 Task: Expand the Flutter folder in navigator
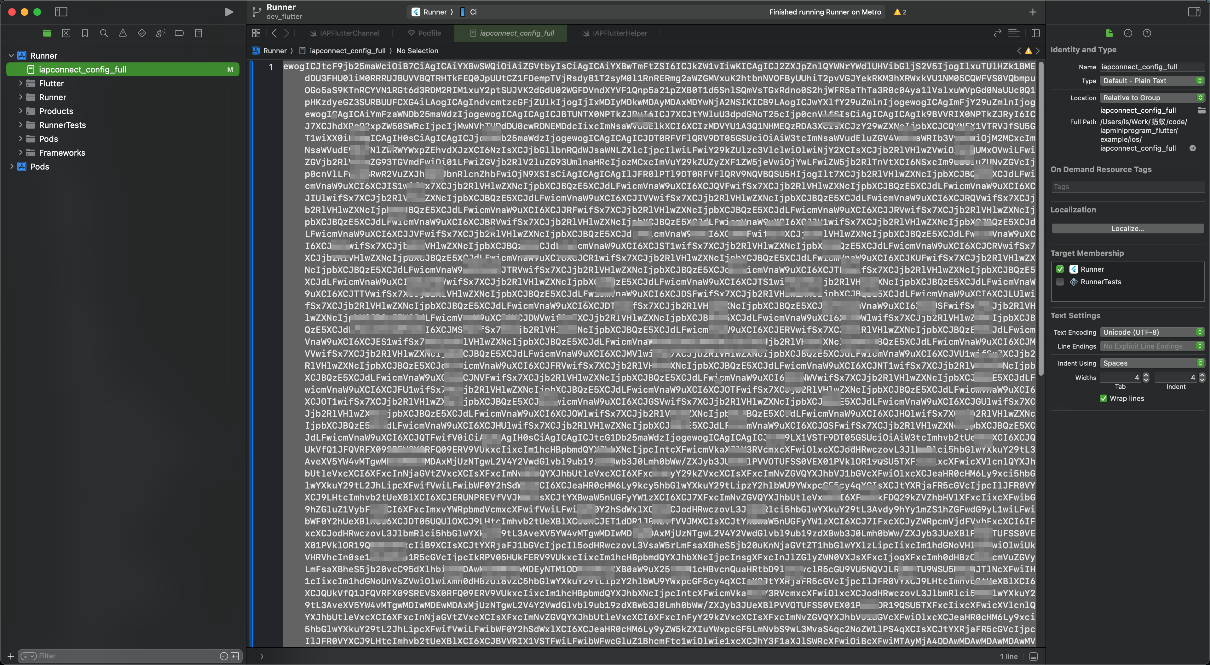(x=20, y=83)
